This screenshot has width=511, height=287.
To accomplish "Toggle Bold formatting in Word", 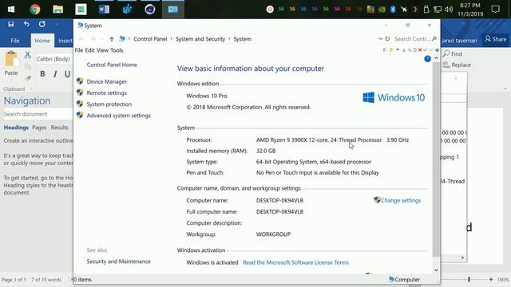I will tap(42, 74).
